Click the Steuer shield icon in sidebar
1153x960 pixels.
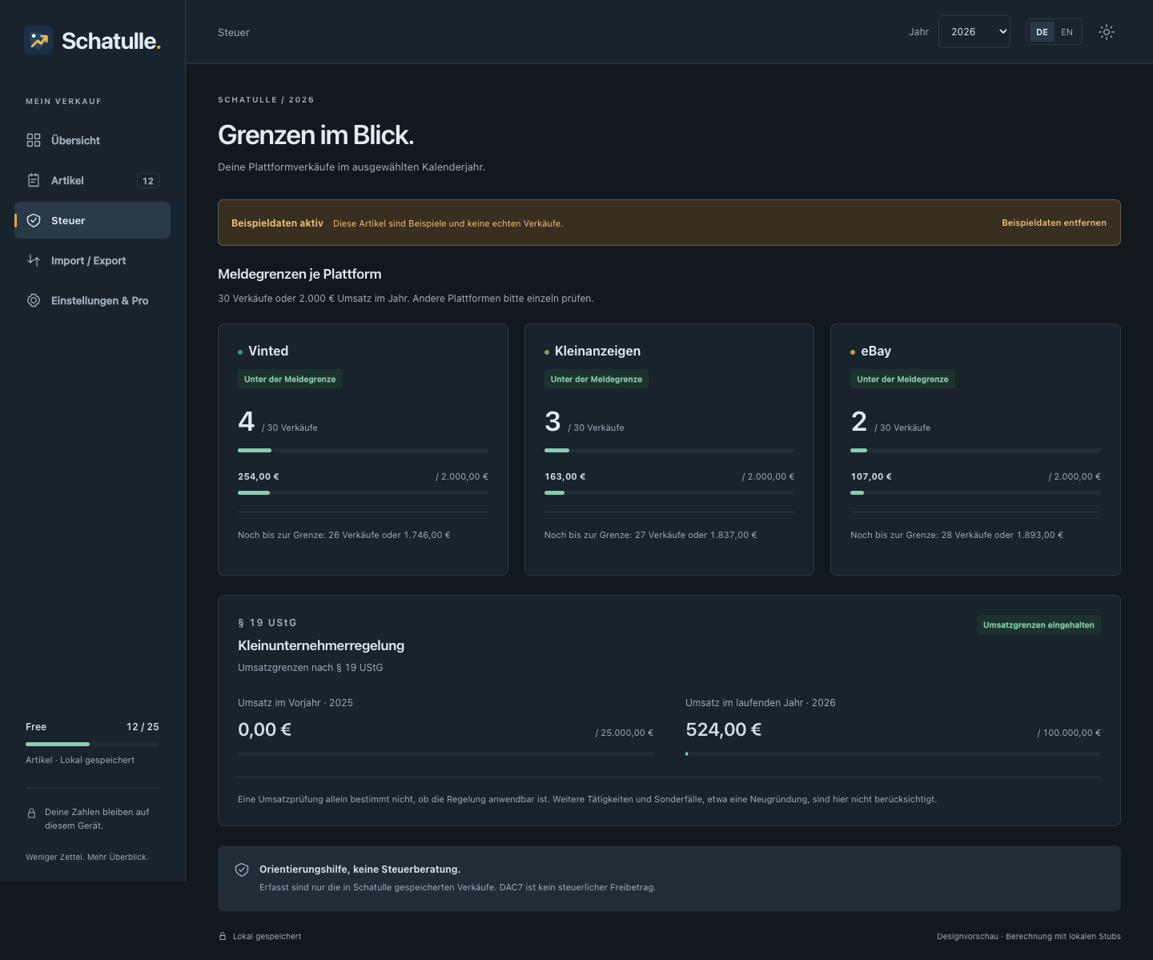pos(34,220)
